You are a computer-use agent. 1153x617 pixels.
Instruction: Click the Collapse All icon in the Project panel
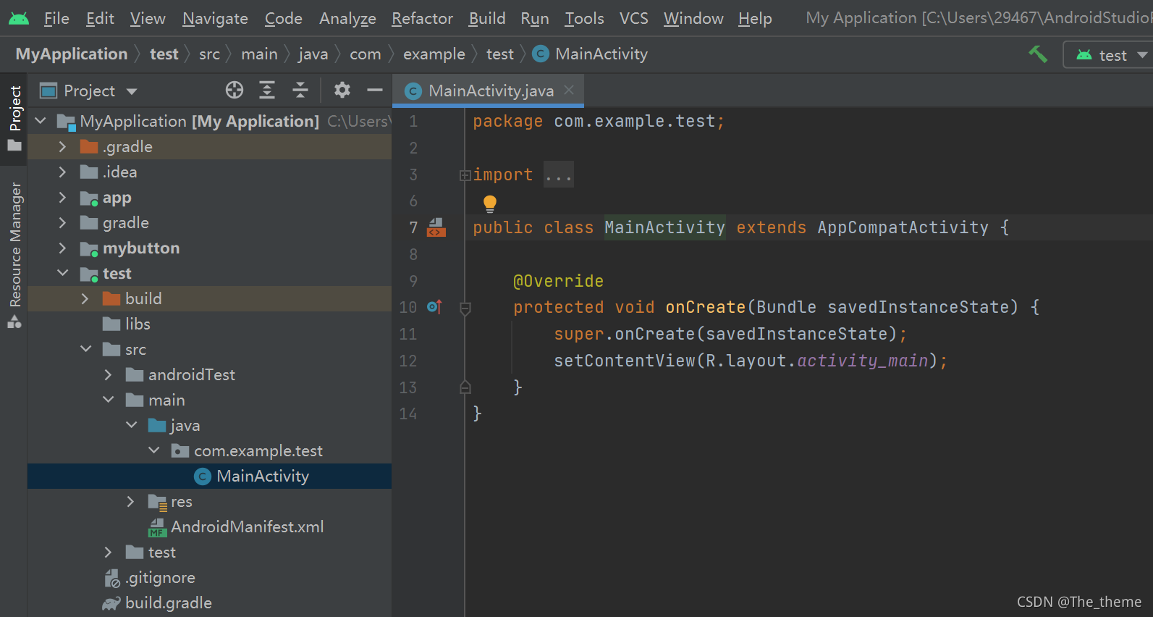click(300, 90)
